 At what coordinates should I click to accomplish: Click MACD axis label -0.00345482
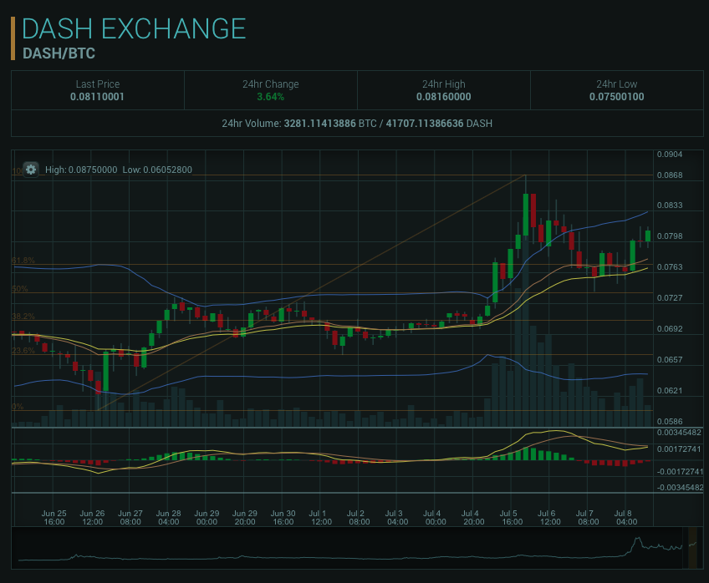680,488
